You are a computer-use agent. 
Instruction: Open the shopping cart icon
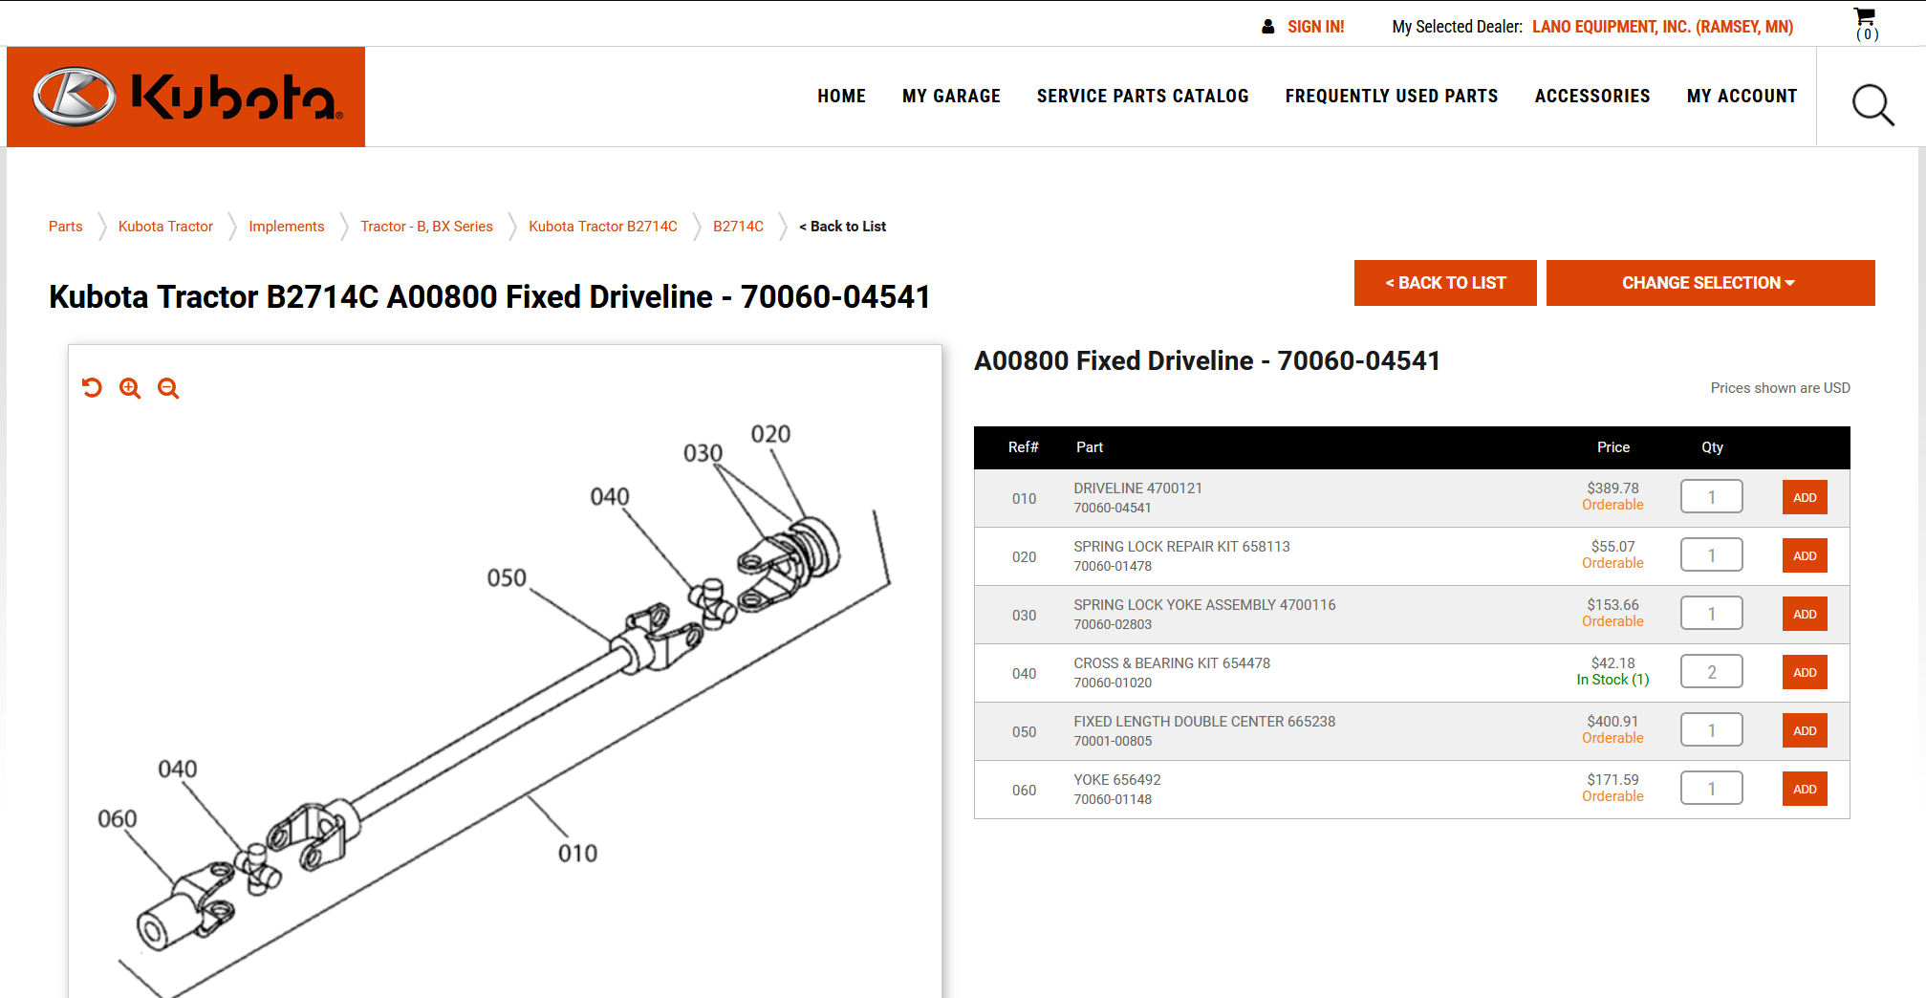pos(1865,24)
